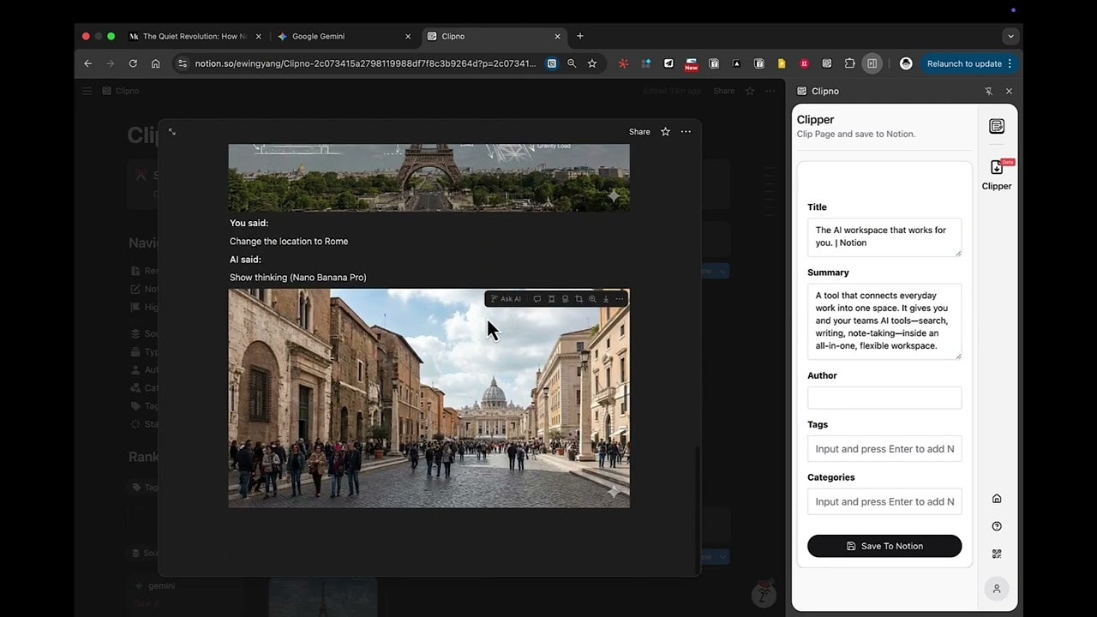Screen dimensions: 1097x617
Task: Click the Tags input field
Action: pyautogui.click(x=884, y=449)
